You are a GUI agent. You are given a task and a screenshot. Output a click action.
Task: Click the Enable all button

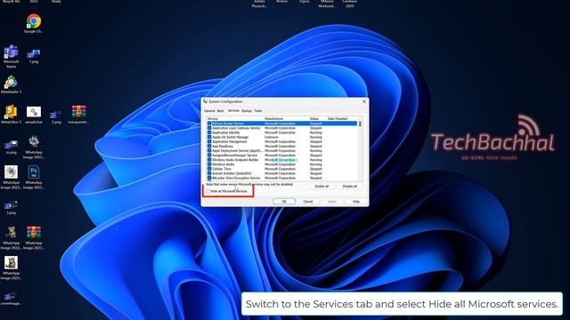[322, 186]
